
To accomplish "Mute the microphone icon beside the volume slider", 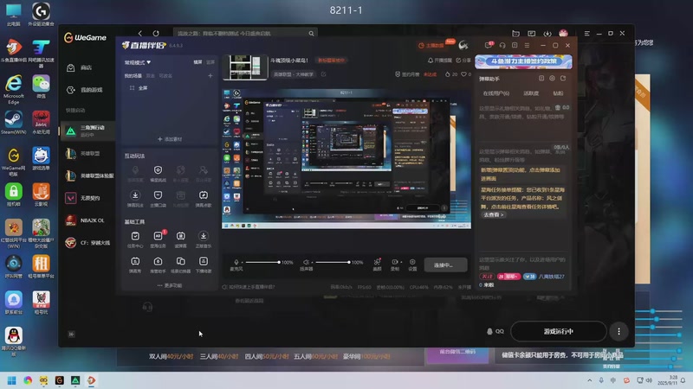I will click(236, 262).
